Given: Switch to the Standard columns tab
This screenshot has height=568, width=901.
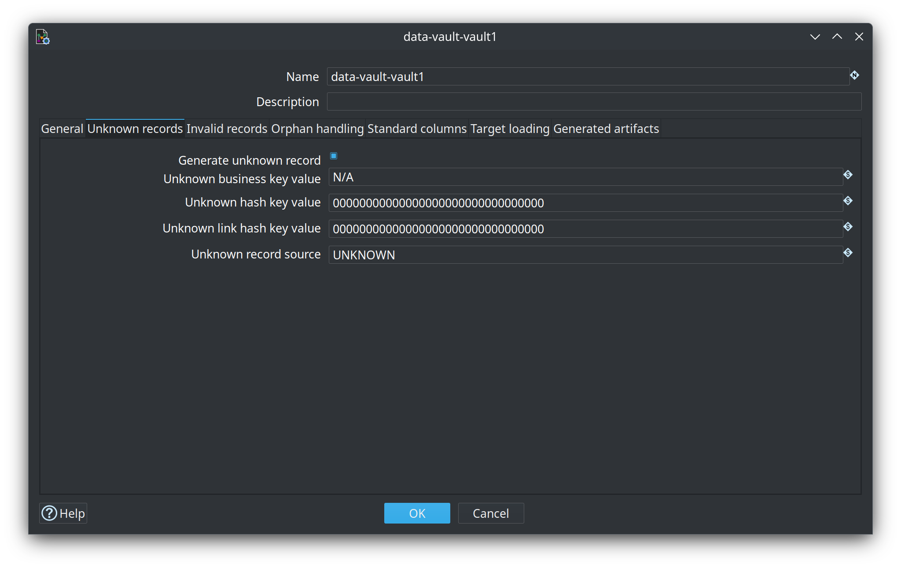Looking at the screenshot, I should click(x=417, y=129).
